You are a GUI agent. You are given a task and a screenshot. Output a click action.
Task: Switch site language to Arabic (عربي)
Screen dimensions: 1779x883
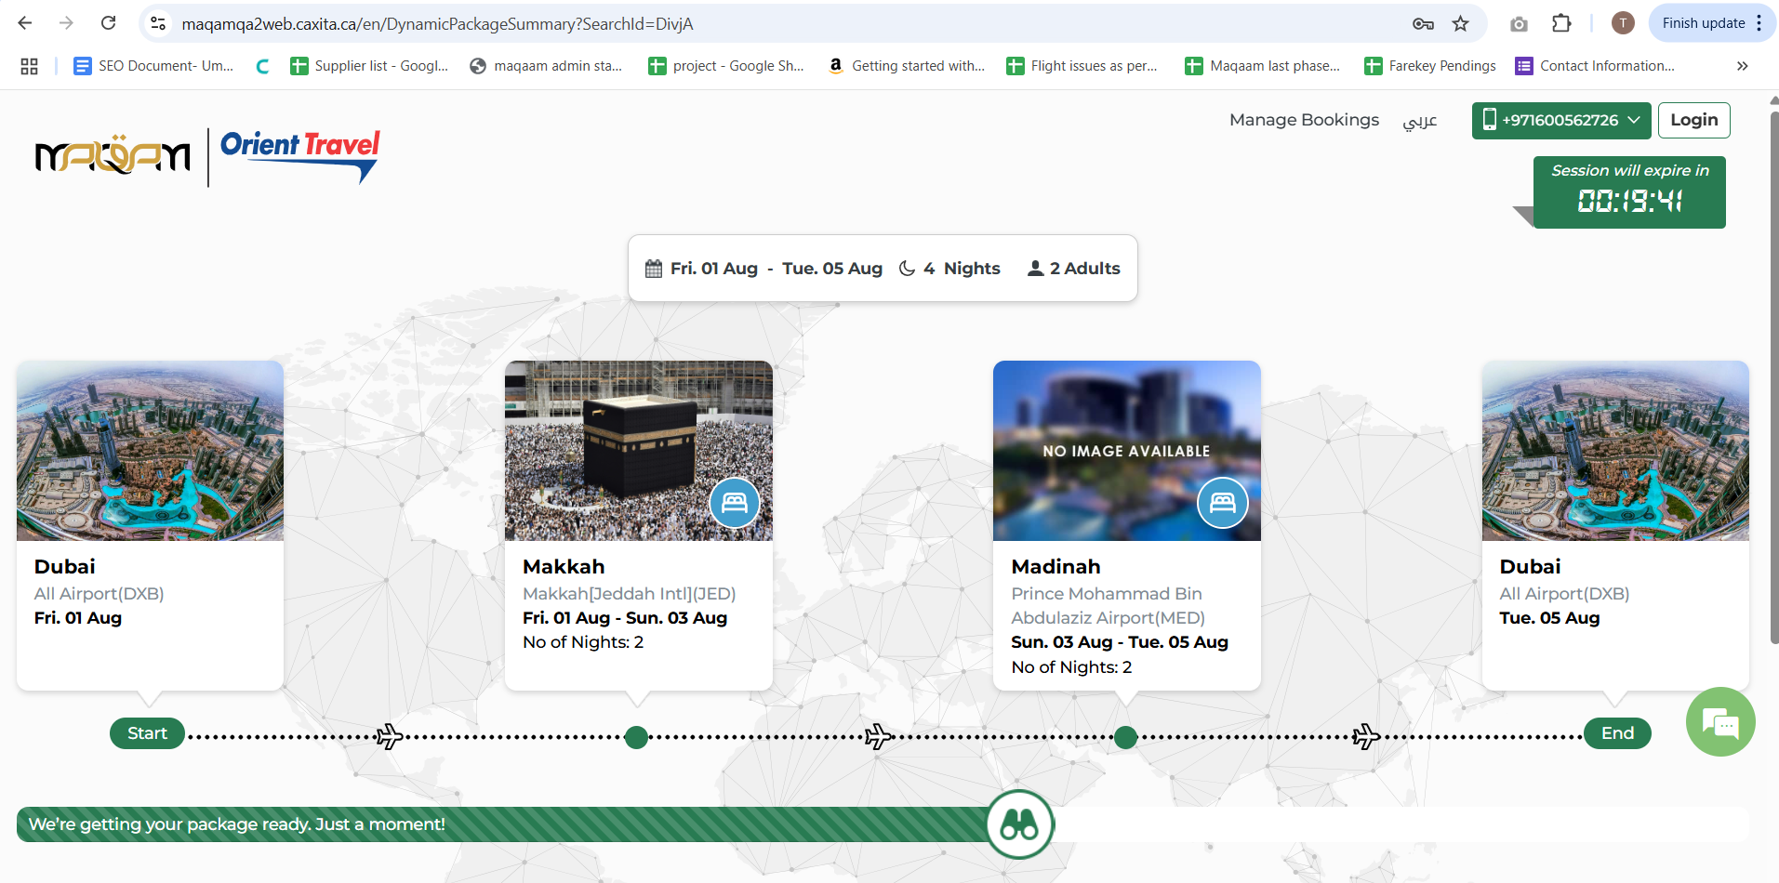tap(1419, 121)
